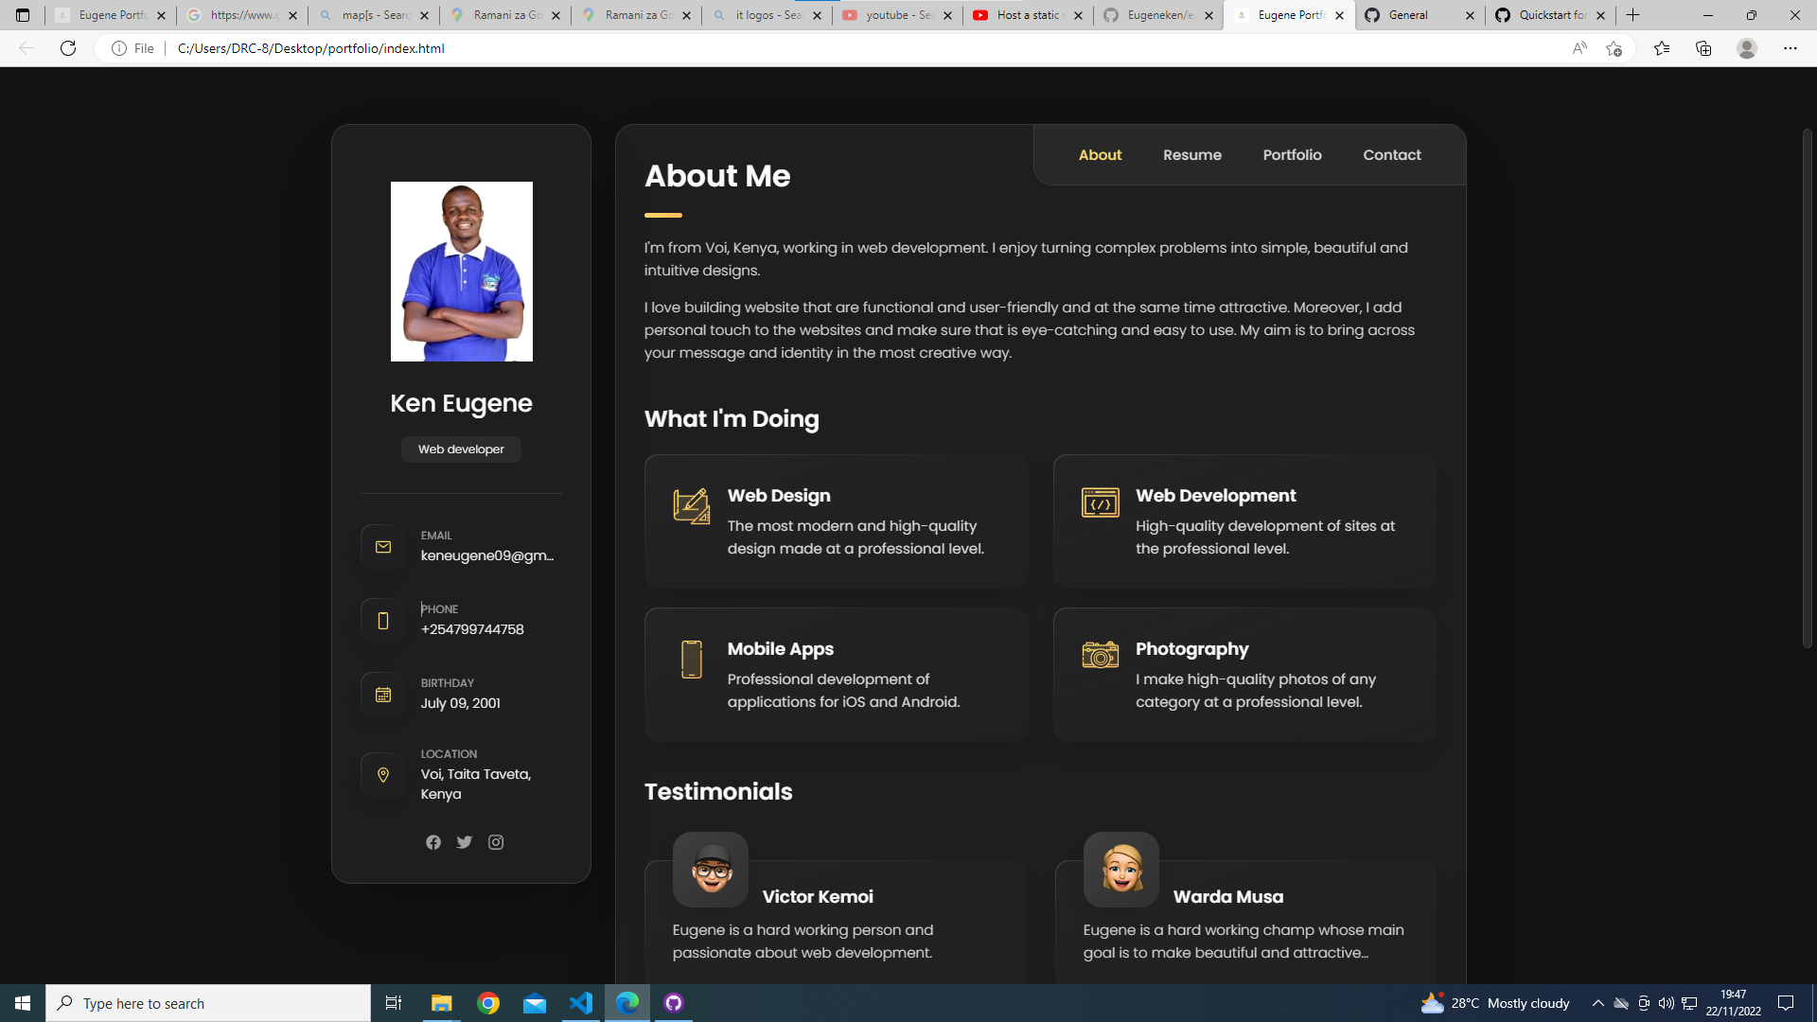Viewport: 1817px width, 1022px height.
Task: Click the phone icon in sidebar
Action: [383, 621]
